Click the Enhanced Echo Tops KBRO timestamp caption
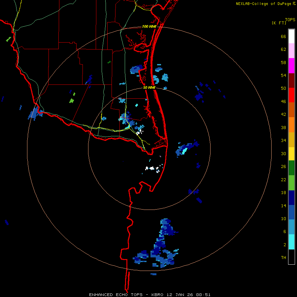Image resolution: width=297 pixels, height=297 pixels. (150, 295)
